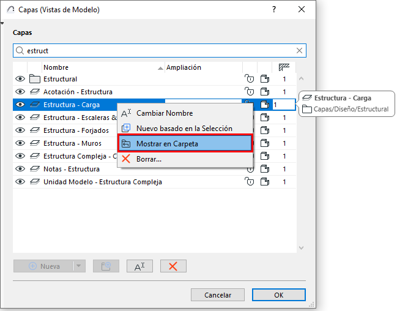
Task: Toggle the eye for Estructura - Forjados
Action: 20,130
